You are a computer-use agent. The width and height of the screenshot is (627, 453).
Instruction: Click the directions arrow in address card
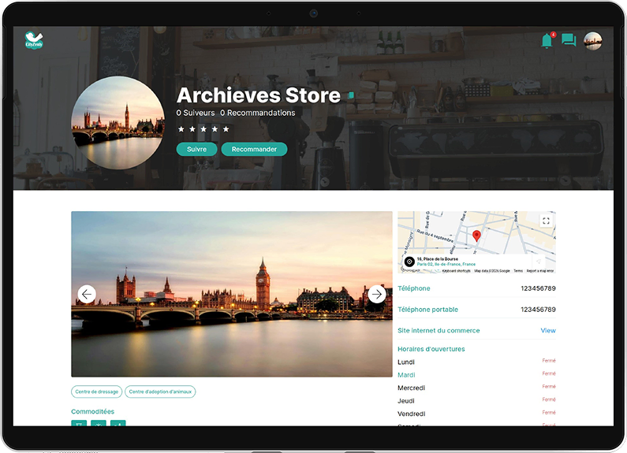tap(539, 262)
